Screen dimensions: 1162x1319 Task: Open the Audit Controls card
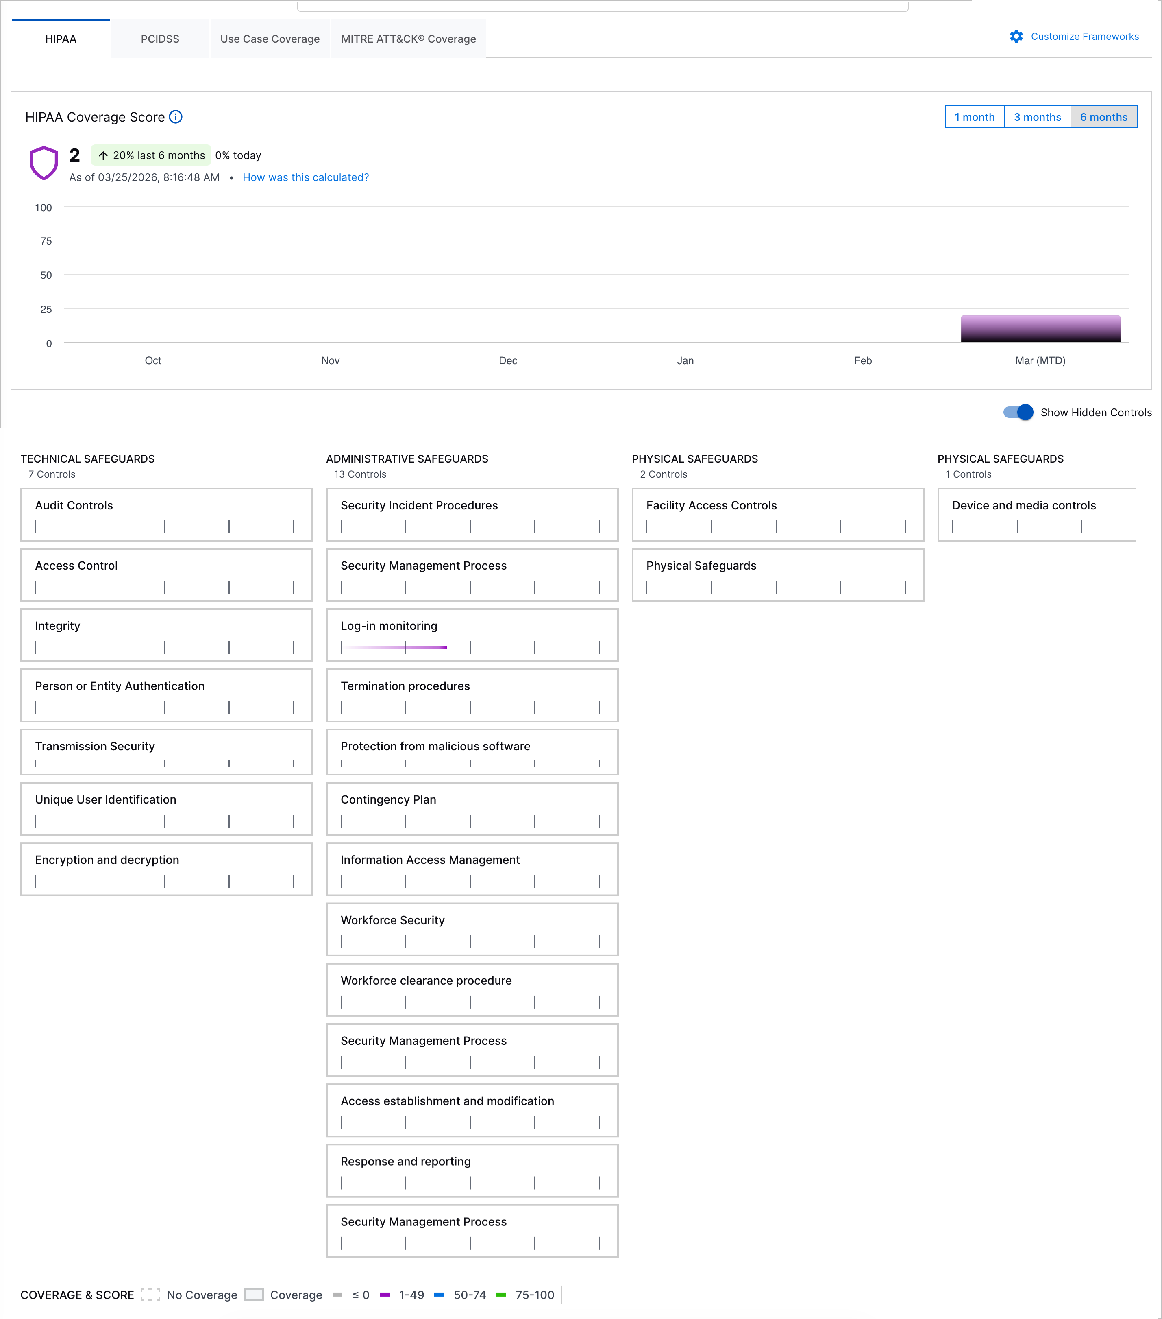166,514
